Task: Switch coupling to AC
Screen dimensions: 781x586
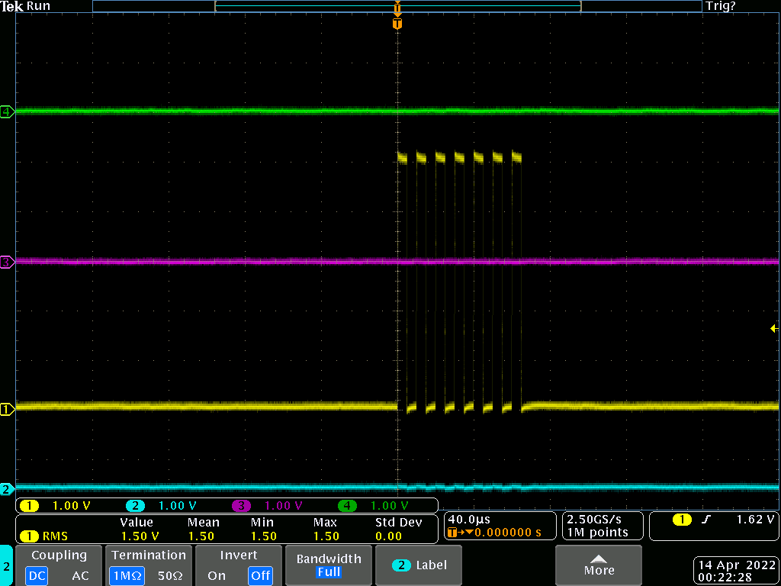Action: (80, 575)
